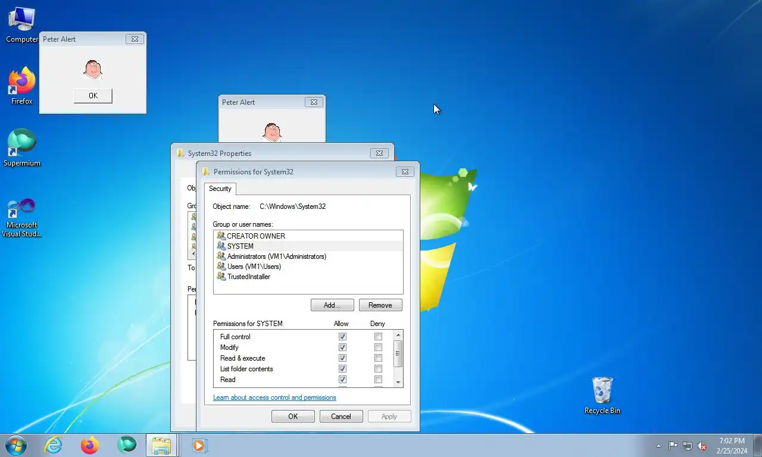Select the Recycle Bin icon

pos(602,396)
